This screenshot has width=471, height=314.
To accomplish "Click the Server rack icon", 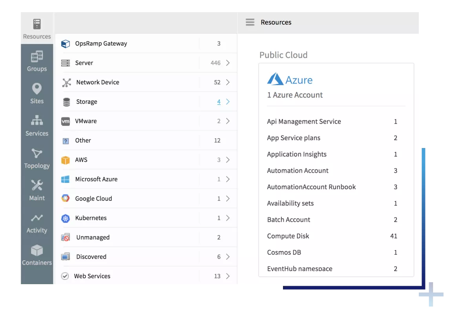I will (x=66, y=63).
